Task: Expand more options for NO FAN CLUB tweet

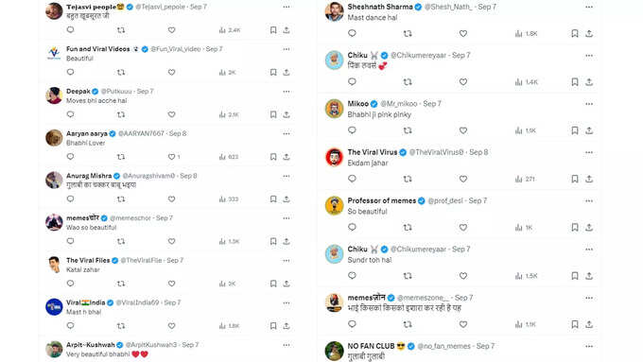Action: 589,346
